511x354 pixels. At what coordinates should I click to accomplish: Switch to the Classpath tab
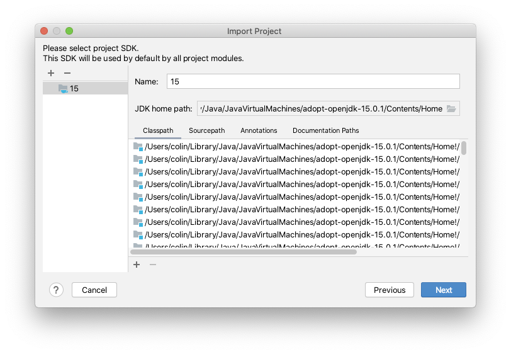158,130
